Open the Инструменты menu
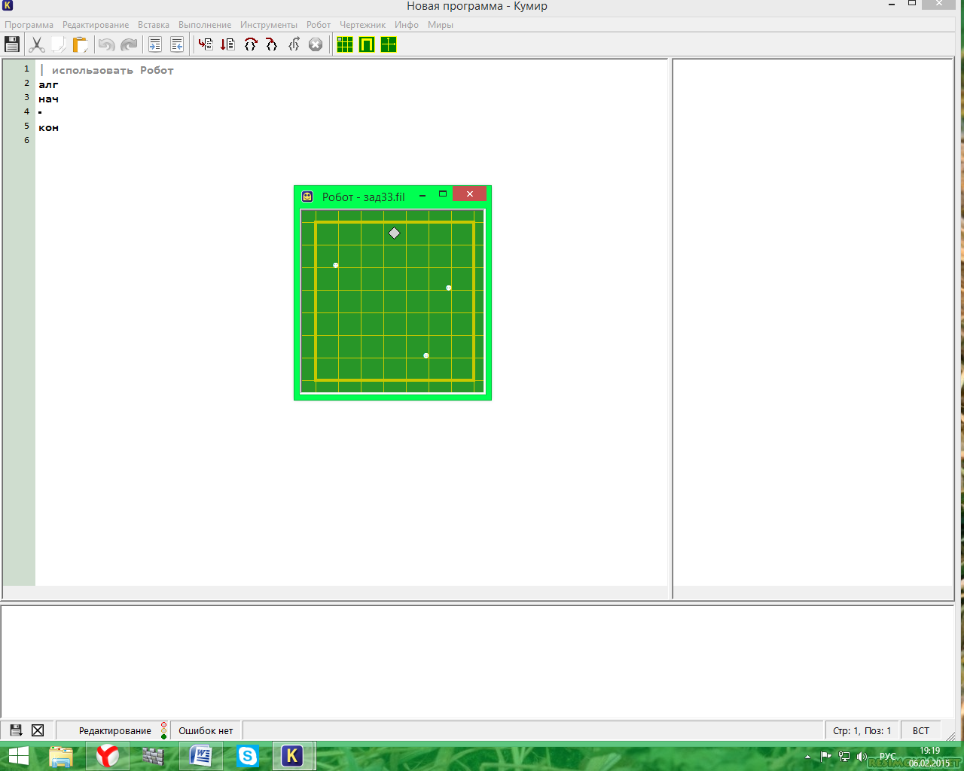Viewport: 964px width, 771px height. coord(269,25)
